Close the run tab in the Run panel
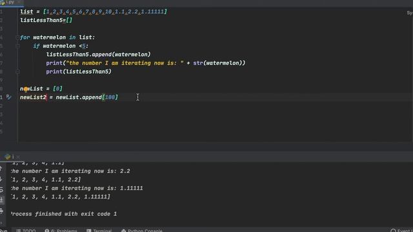 18,157
